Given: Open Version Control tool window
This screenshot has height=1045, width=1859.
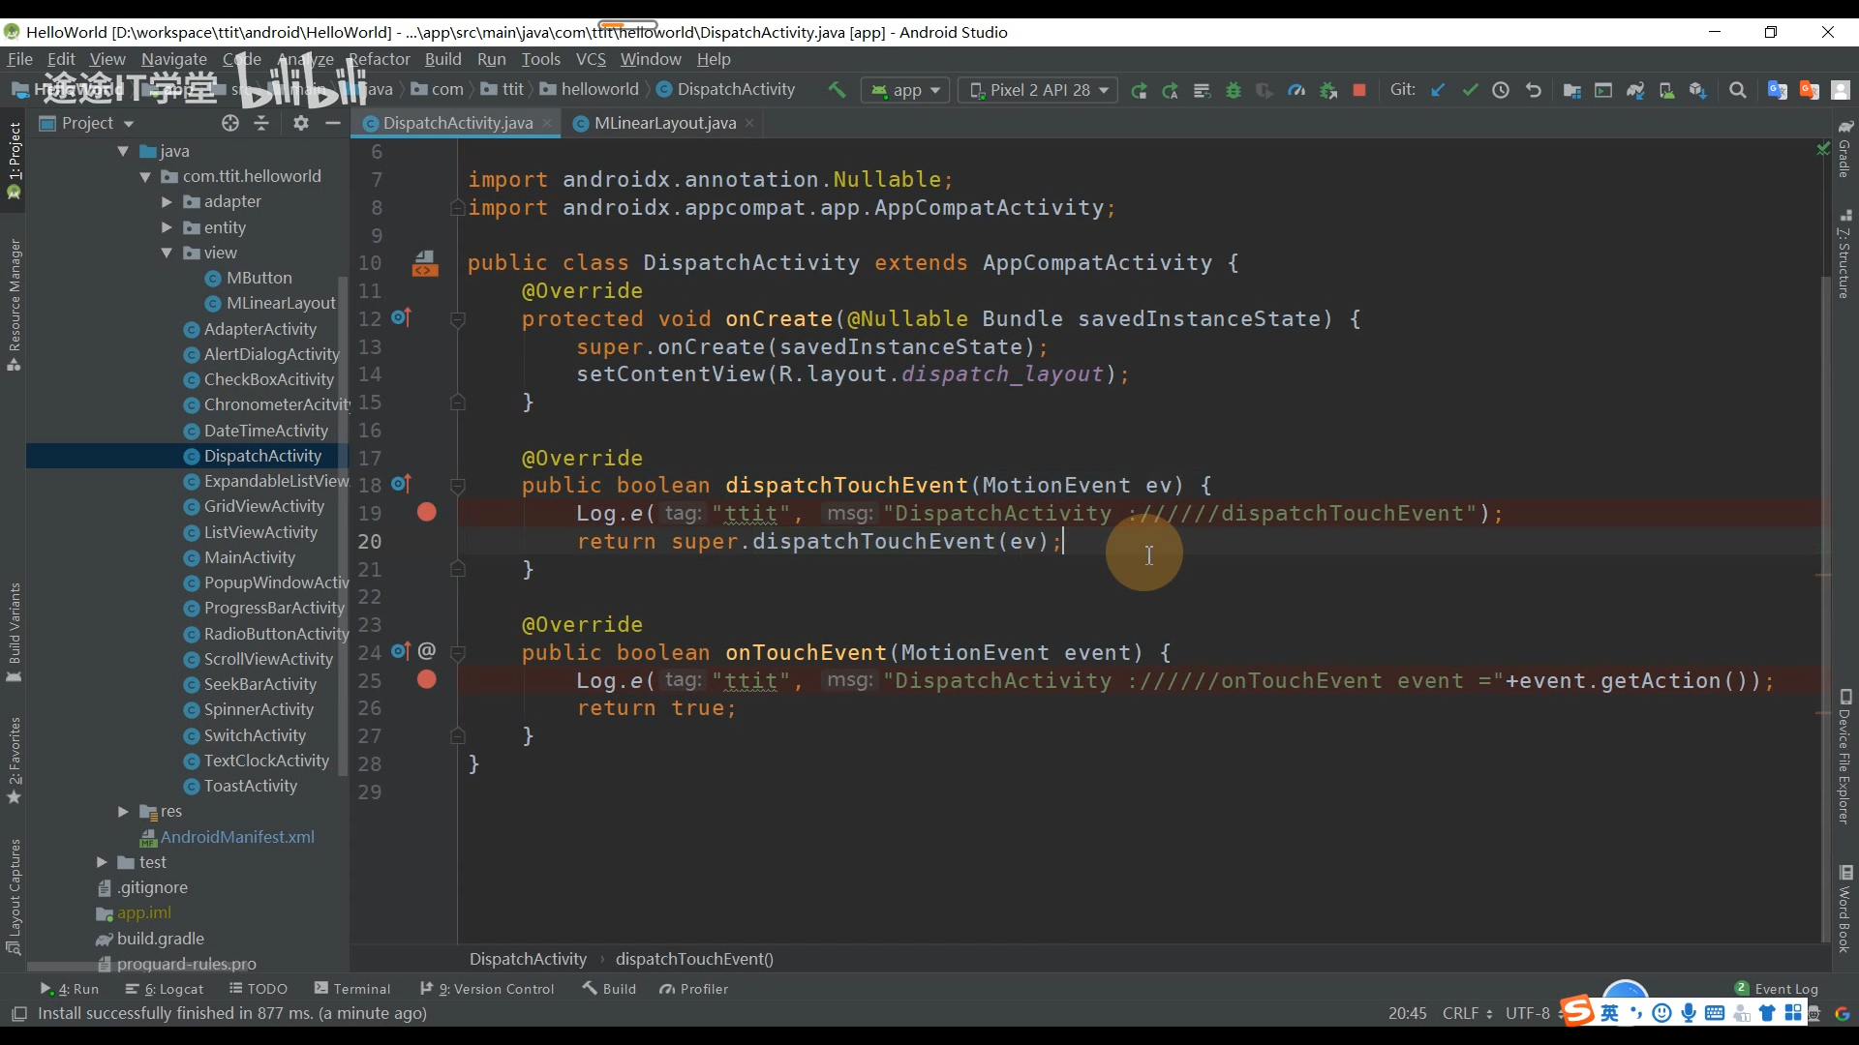Looking at the screenshot, I should pyautogui.click(x=487, y=989).
